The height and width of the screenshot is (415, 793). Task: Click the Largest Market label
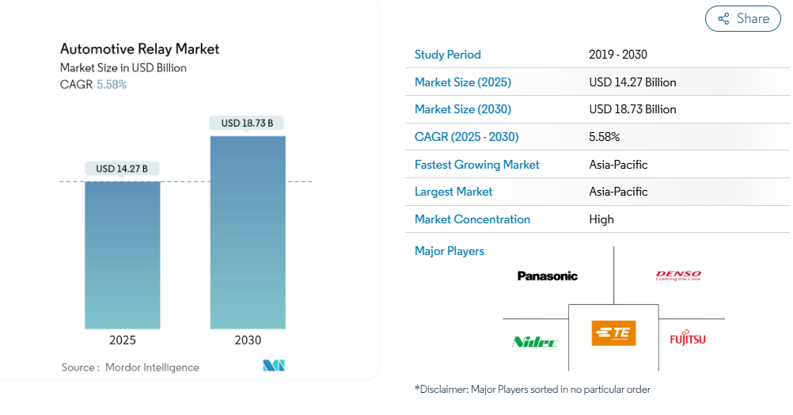[x=453, y=192]
